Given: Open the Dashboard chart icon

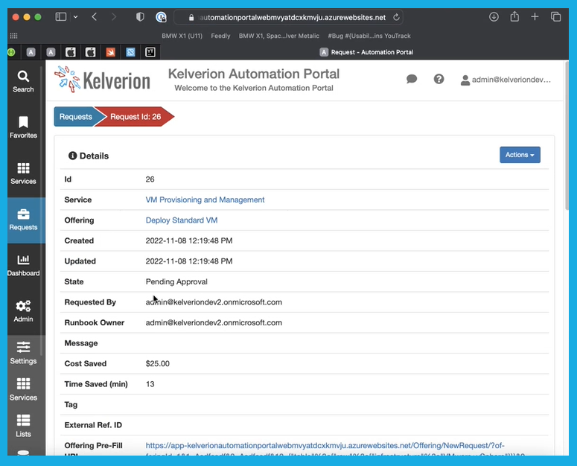Looking at the screenshot, I should [23, 265].
